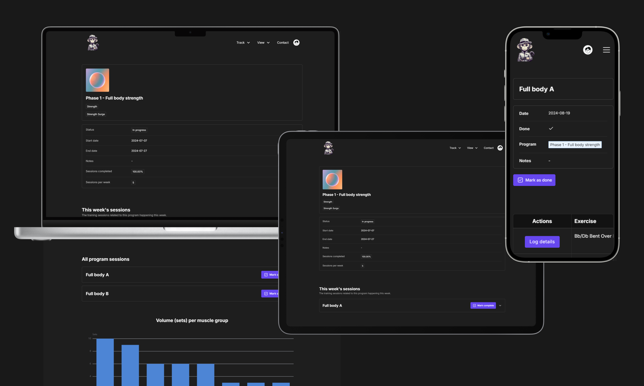Select the monkey logo on the phone screen
The height and width of the screenshot is (386, 644).
[x=525, y=50]
